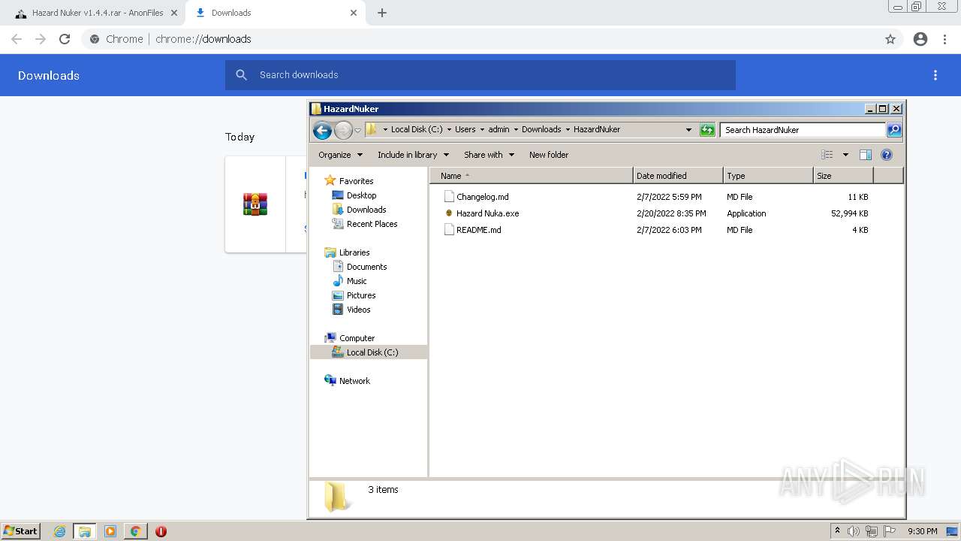This screenshot has height=541, width=961.
Task: Open Downloads in the navigation pane
Action: 366,210
